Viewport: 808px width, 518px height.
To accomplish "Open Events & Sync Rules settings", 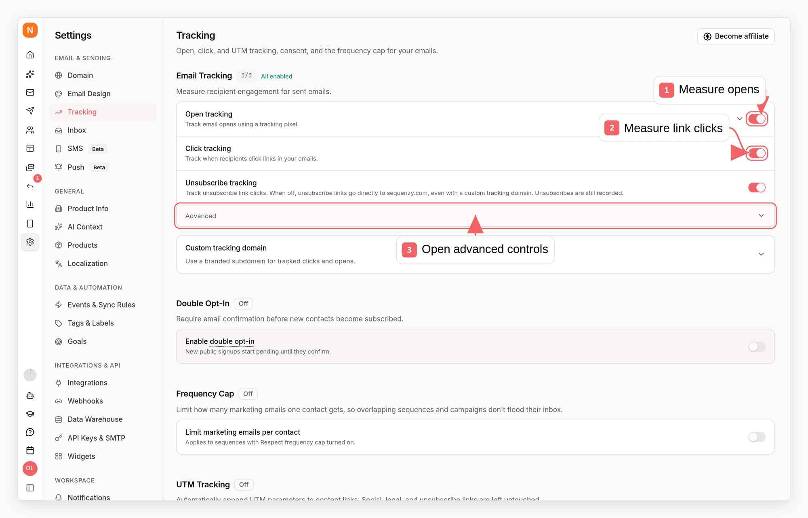I will 103,305.
